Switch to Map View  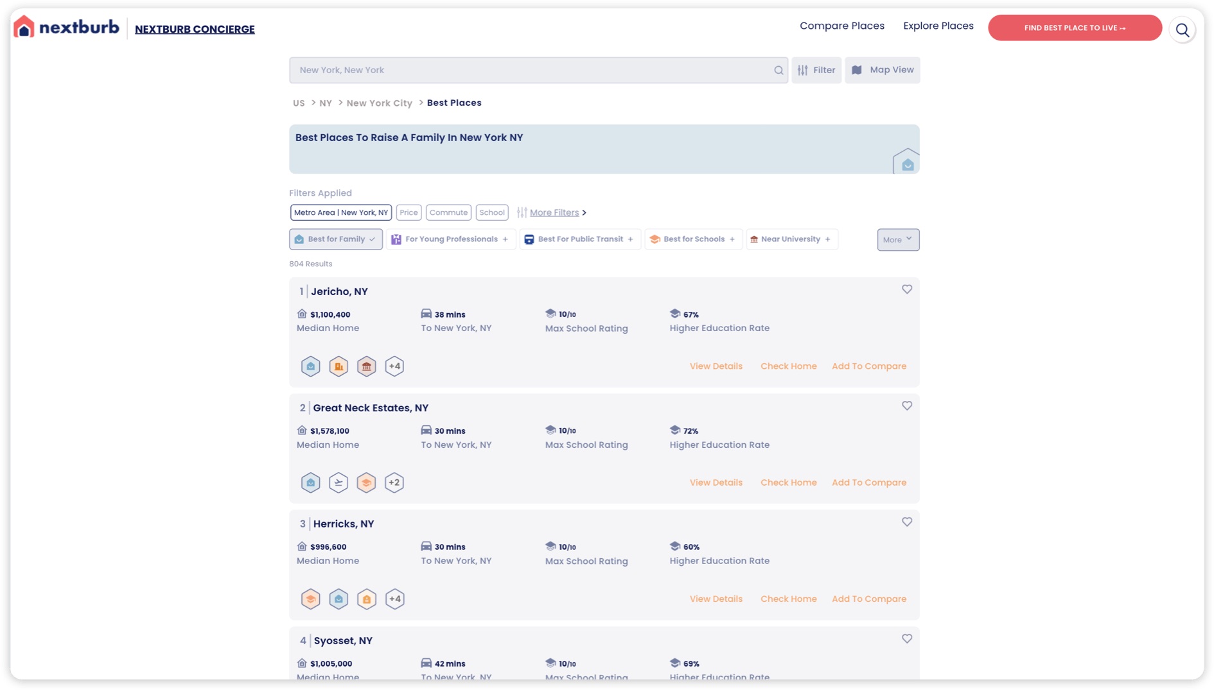pos(882,70)
